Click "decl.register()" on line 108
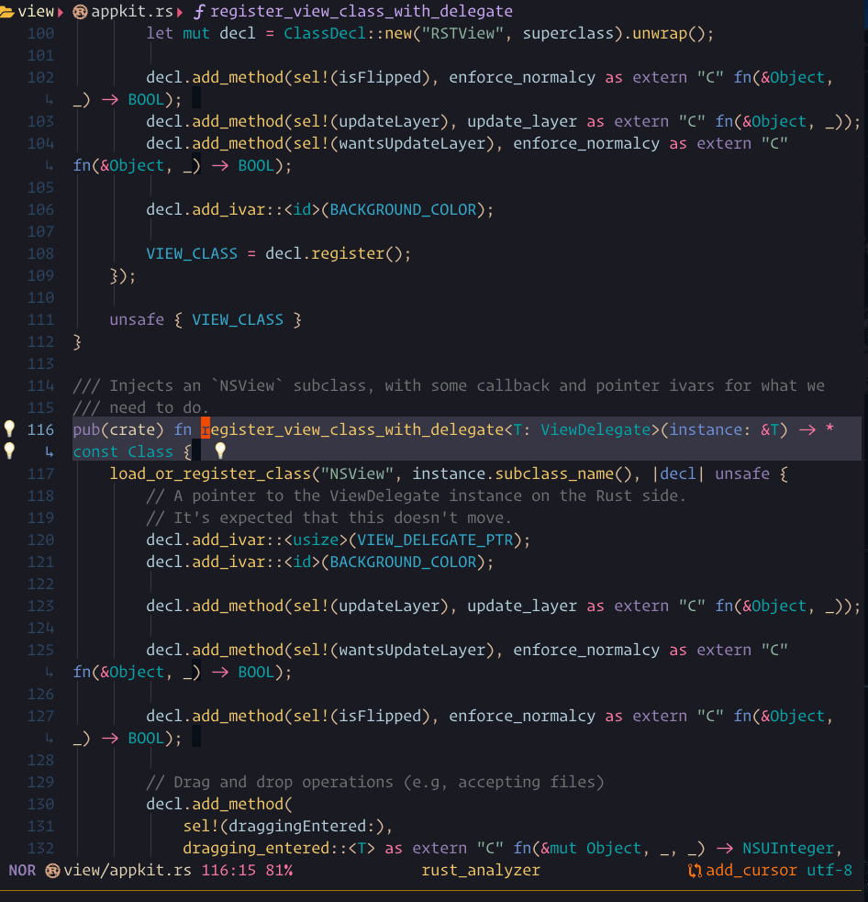The width and height of the screenshot is (868, 902). pyautogui.click(x=334, y=253)
